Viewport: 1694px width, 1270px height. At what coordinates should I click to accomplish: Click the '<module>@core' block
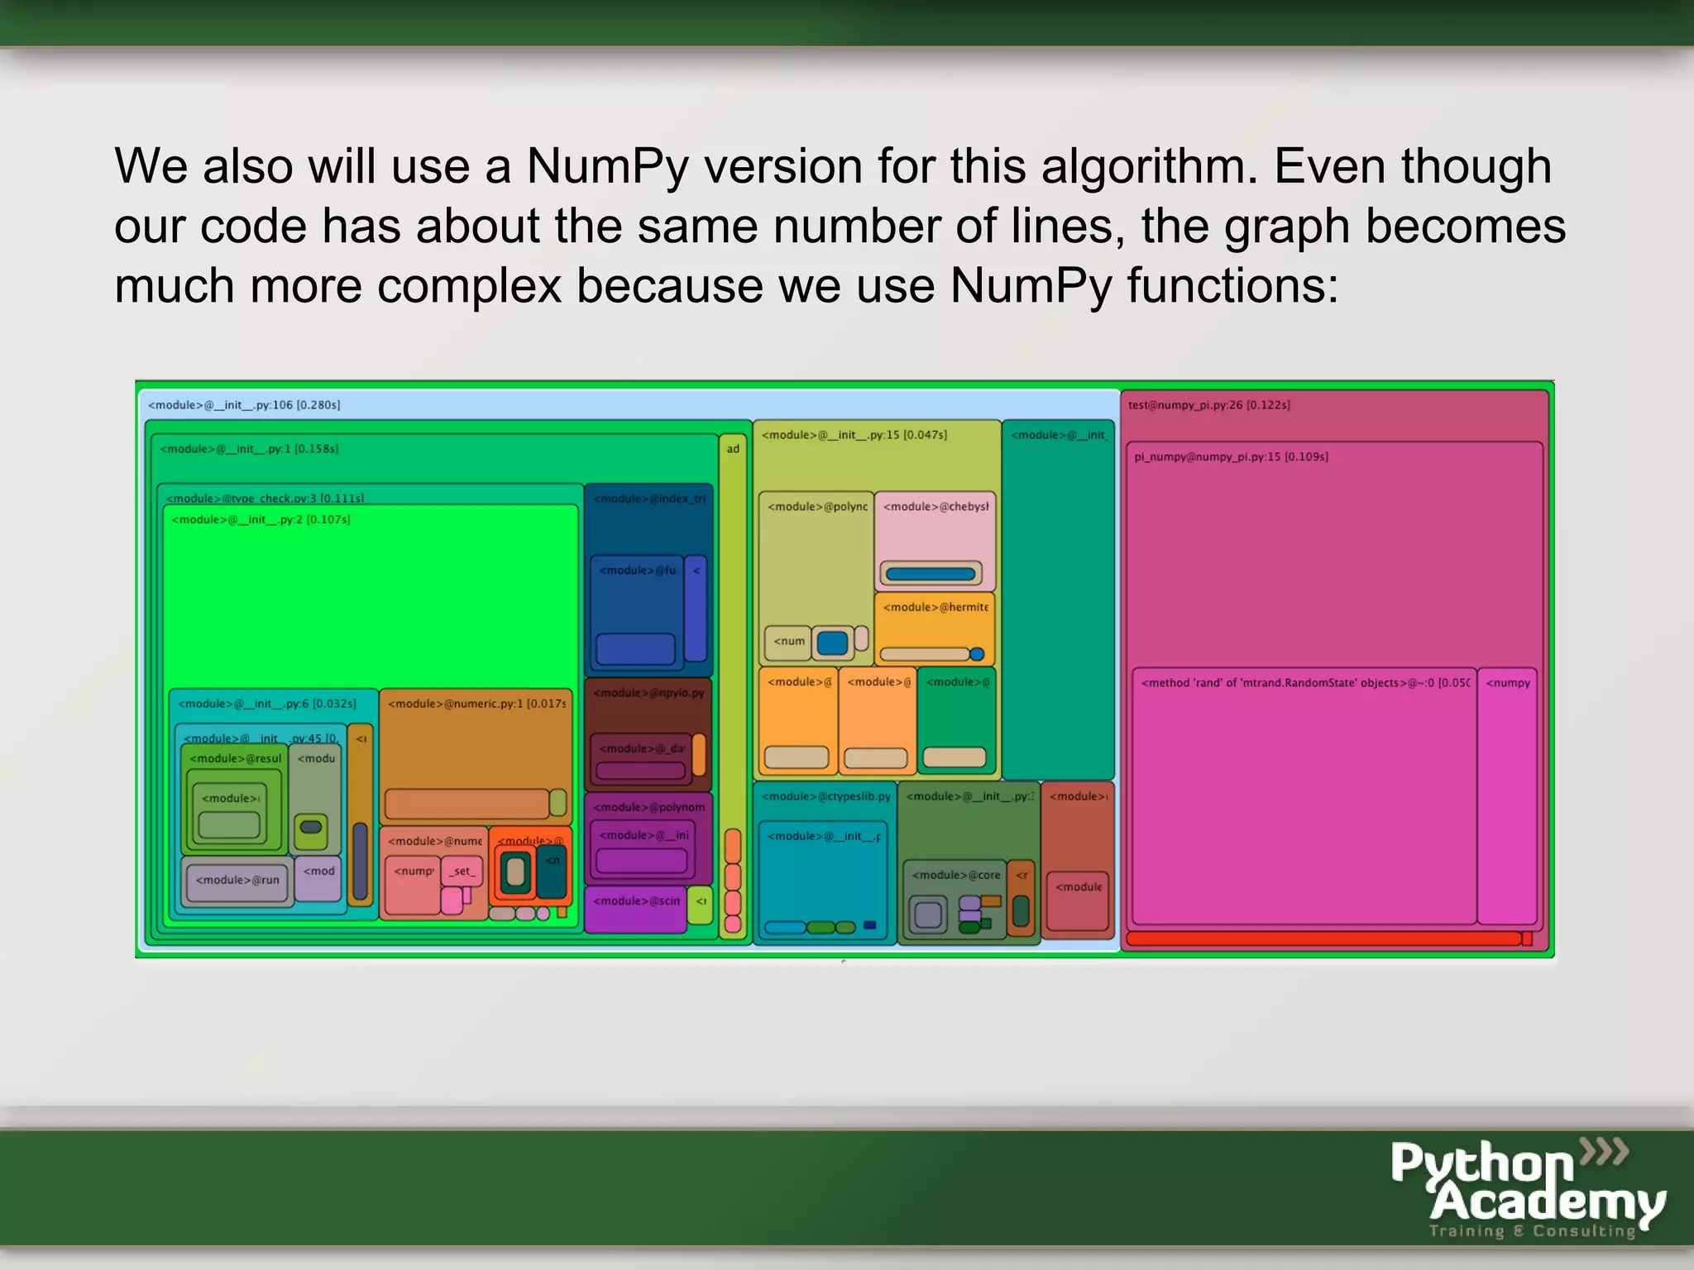(955, 900)
